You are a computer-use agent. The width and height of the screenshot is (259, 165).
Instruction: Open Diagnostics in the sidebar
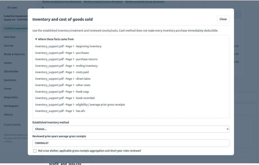tap(11, 97)
